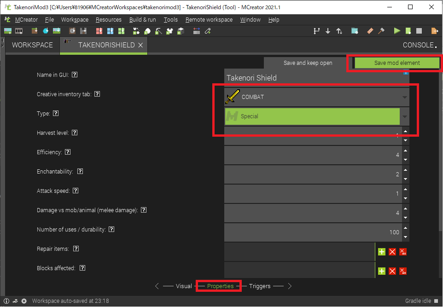This screenshot has height=307, width=443.
Task: Click Save mod element button
Action: (397, 63)
